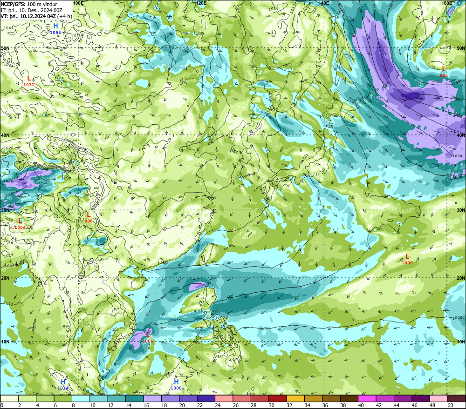Click the H 1054 high pressure marker

[55, 29]
